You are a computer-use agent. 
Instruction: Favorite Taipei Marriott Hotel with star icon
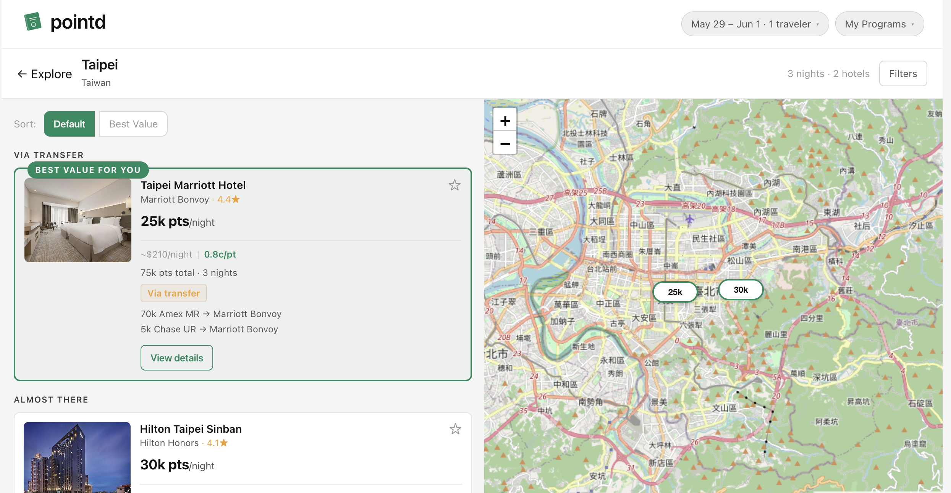[454, 185]
